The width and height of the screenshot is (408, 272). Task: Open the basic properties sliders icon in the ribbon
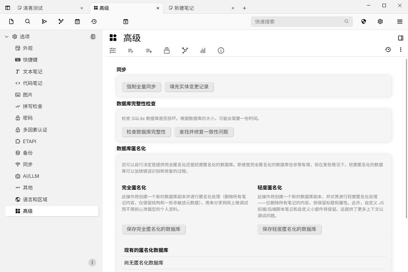tap(113, 50)
